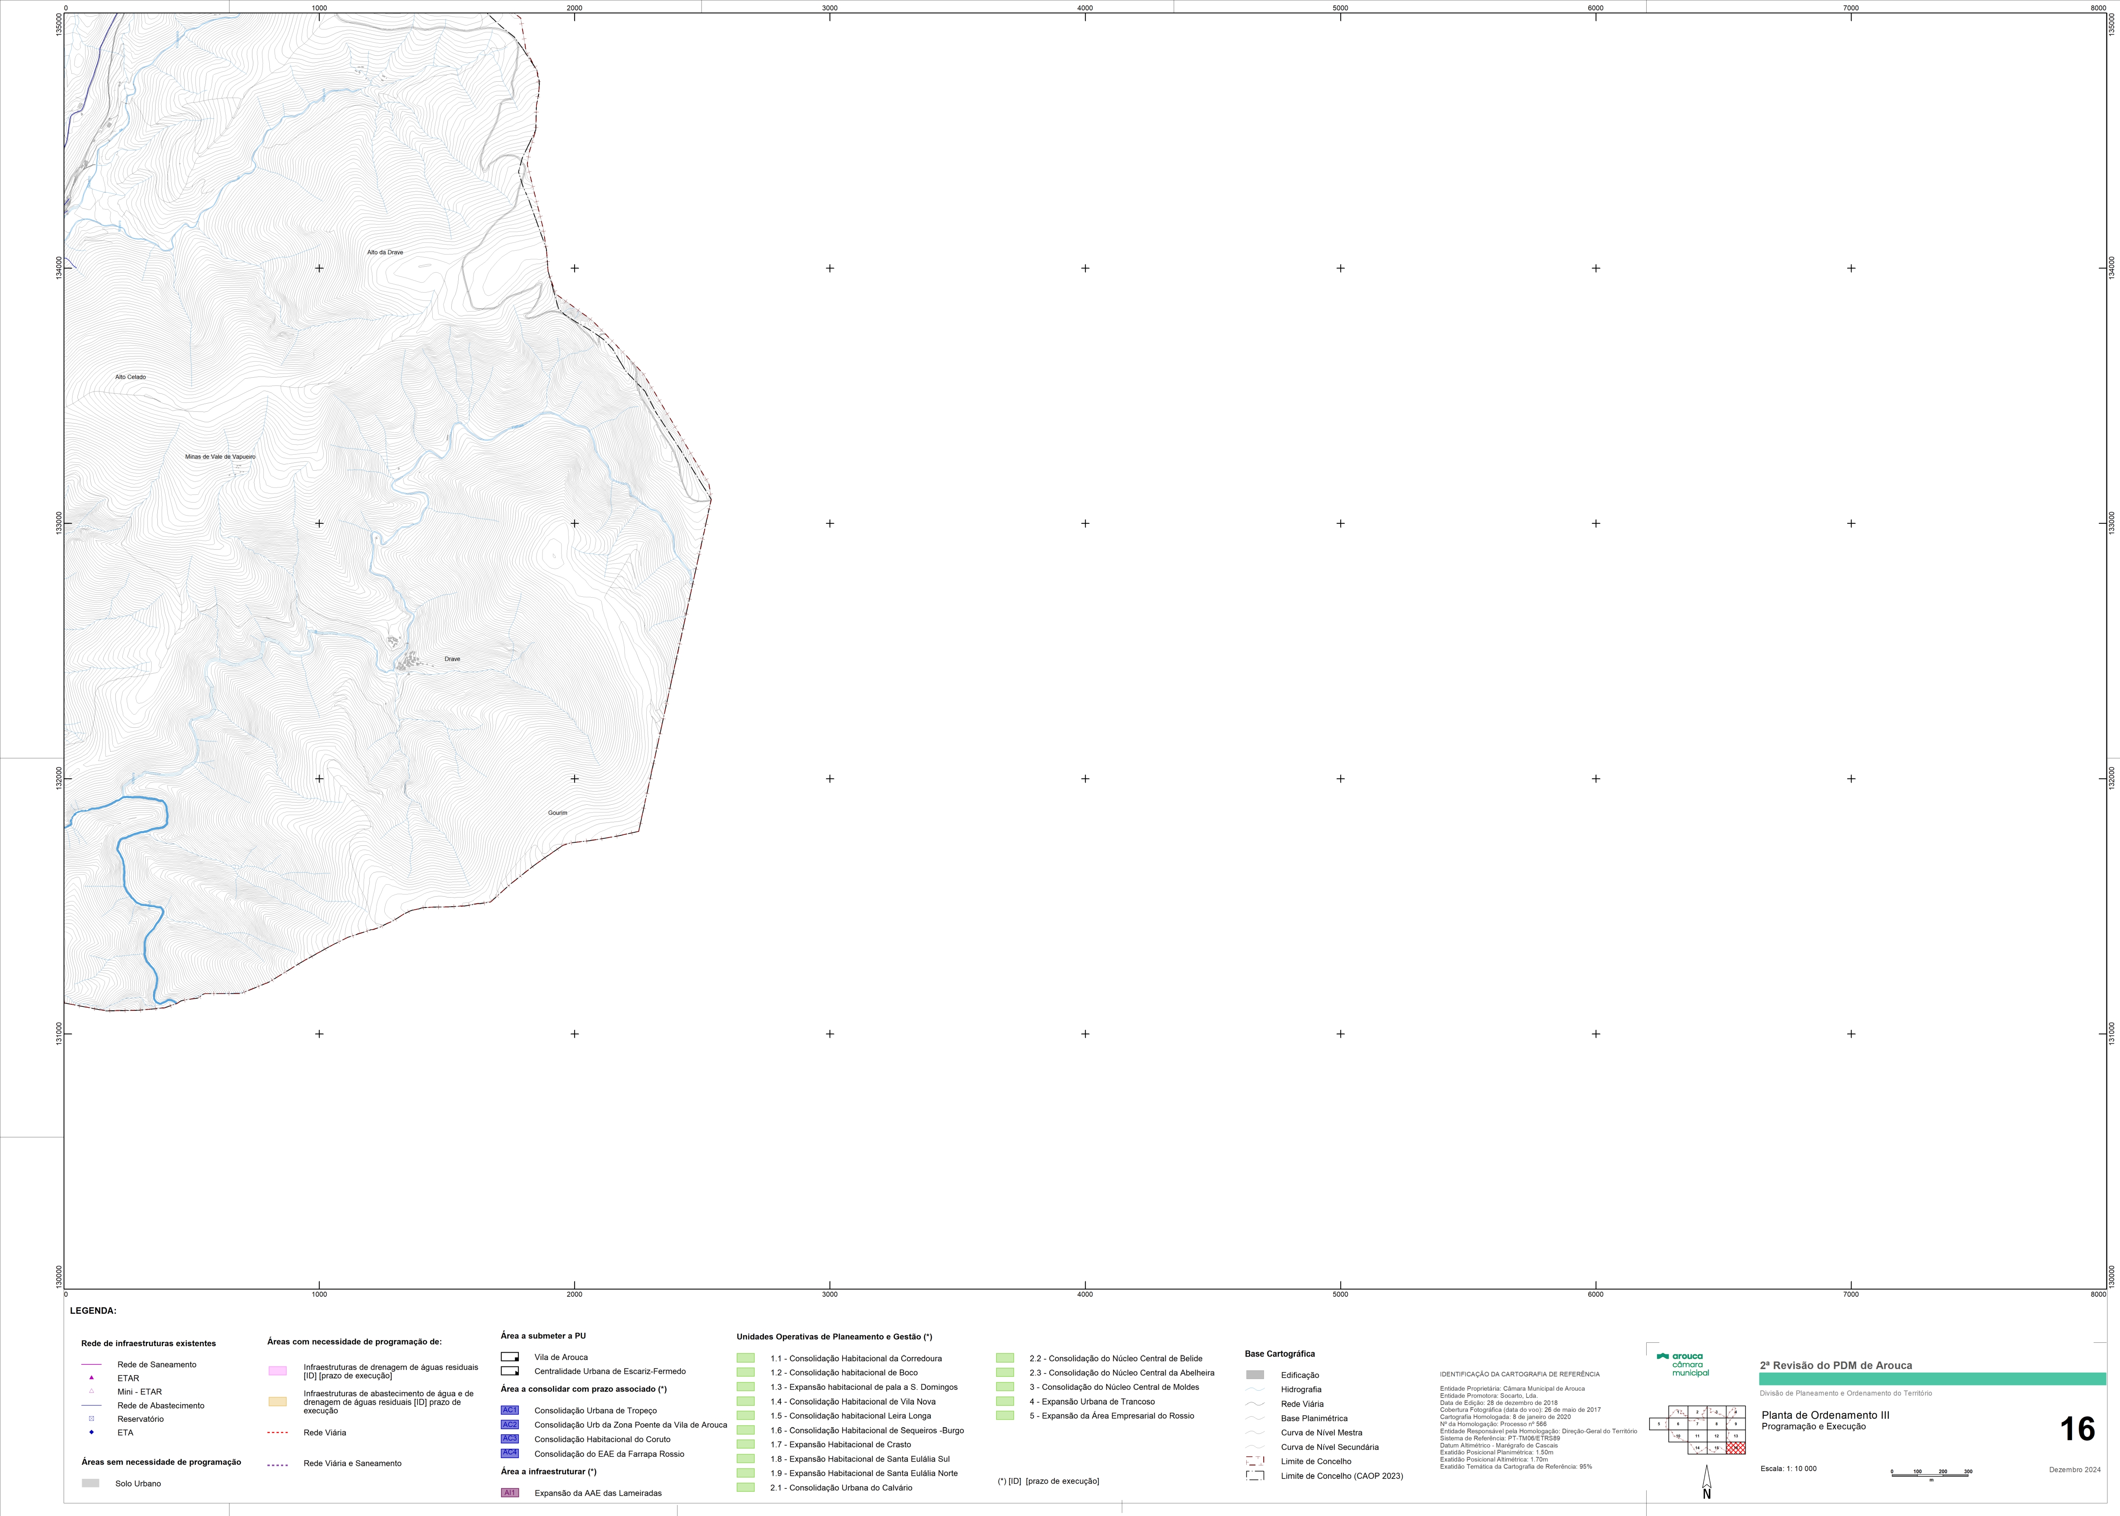Click the ETAR filled triangle legend symbol
The image size is (2120, 1516).
tap(92, 1377)
